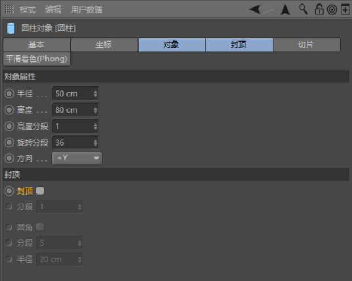Image resolution: width=352 pixels, height=281 pixels.
Task: Toggle keyframe circle for 旋转分段
Action: point(10,143)
